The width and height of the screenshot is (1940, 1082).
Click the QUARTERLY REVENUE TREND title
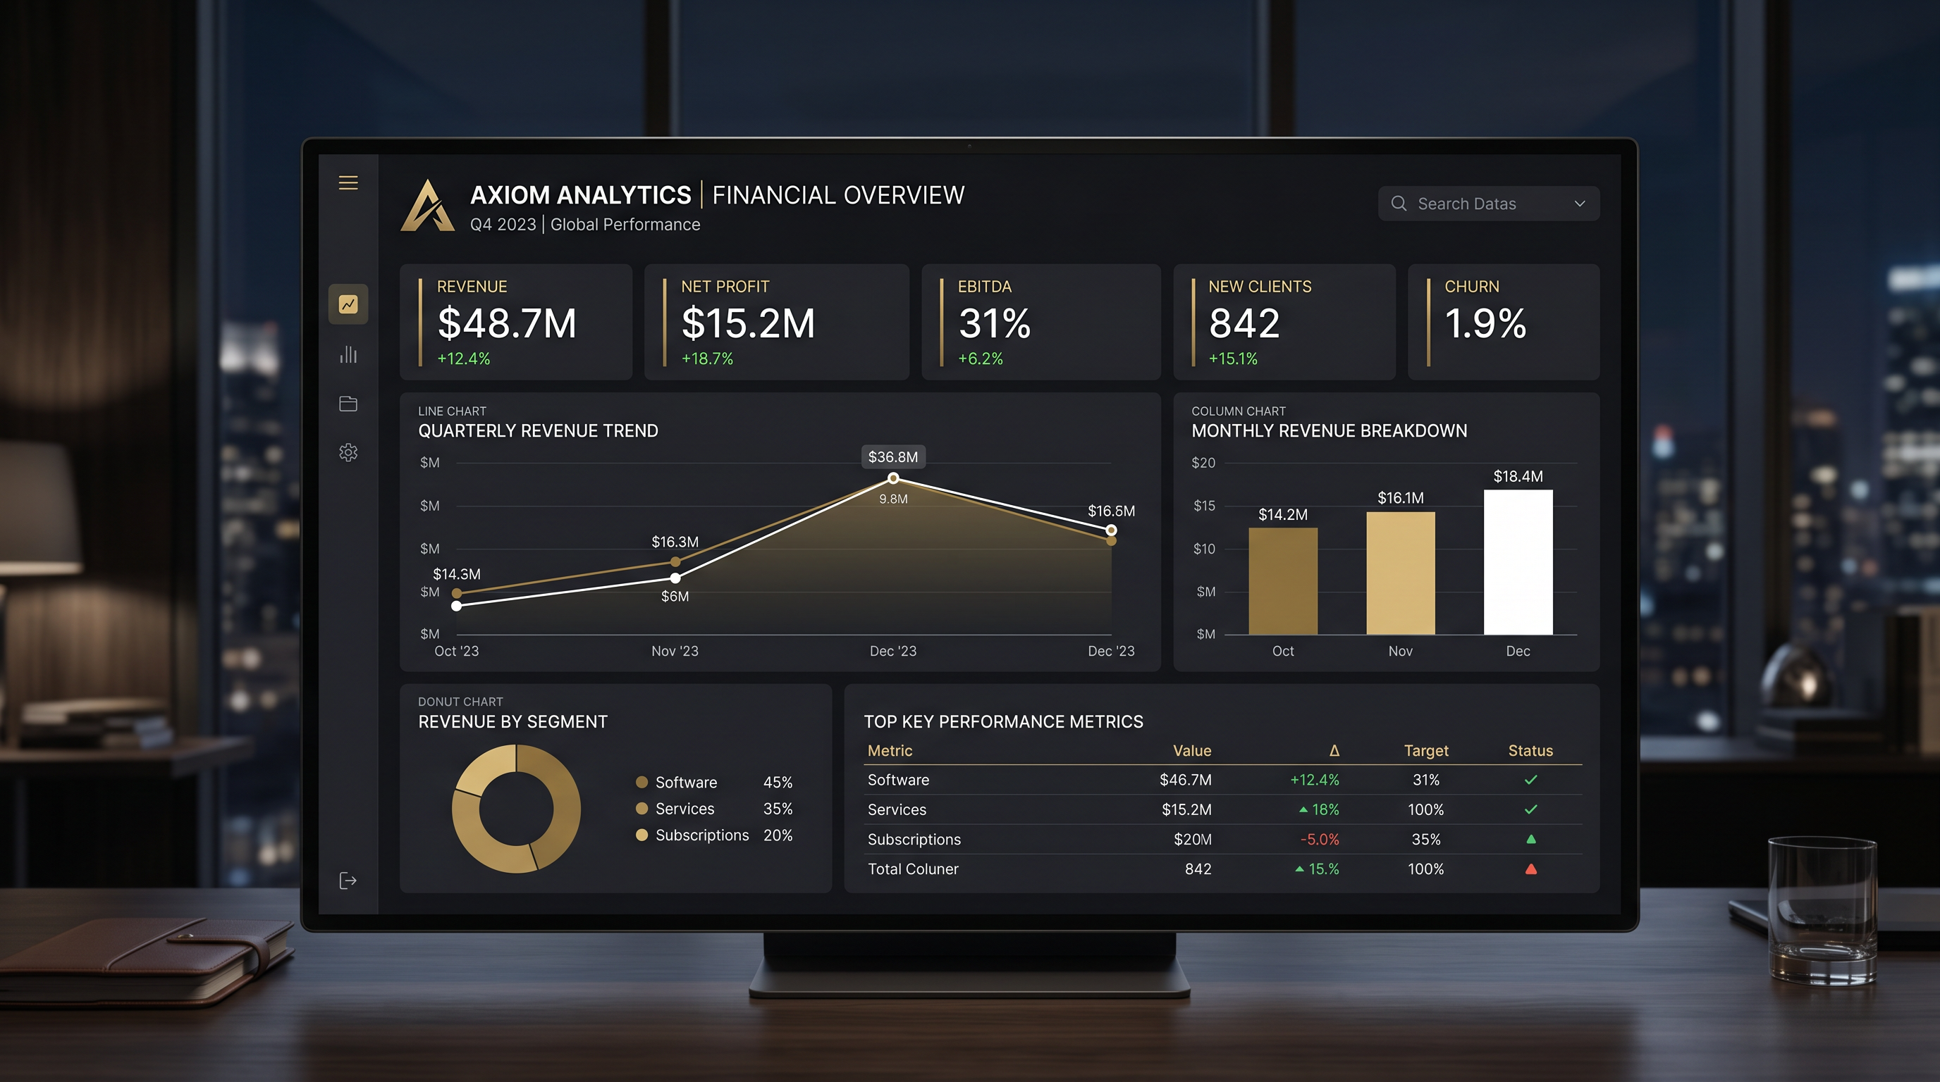(x=538, y=430)
